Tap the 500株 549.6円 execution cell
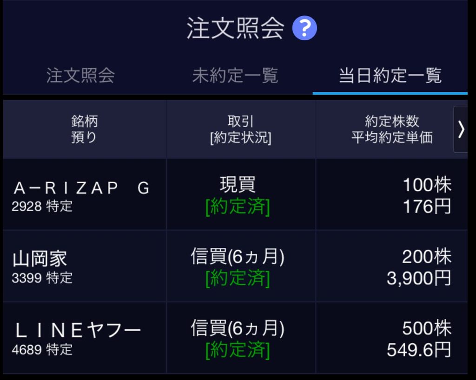Screen dimensions: 476x380 [x=392, y=338]
